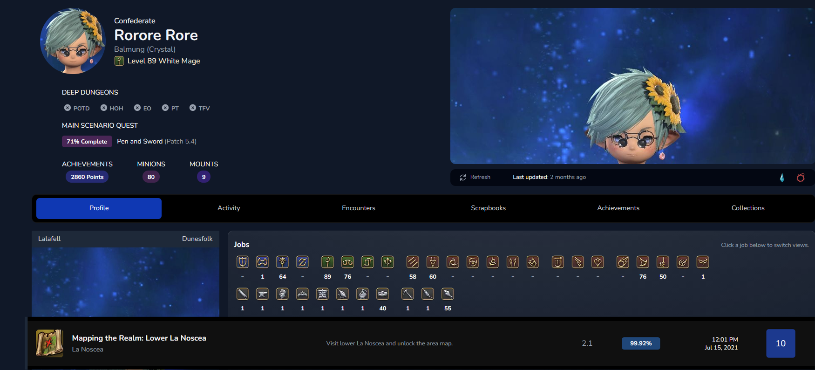Open the Achievements tab

618,208
